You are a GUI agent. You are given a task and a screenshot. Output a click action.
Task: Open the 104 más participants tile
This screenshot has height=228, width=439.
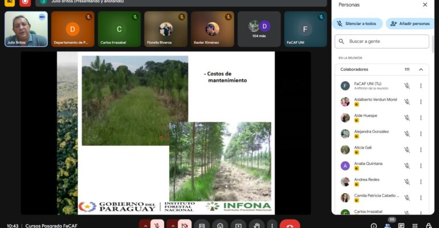(259, 29)
